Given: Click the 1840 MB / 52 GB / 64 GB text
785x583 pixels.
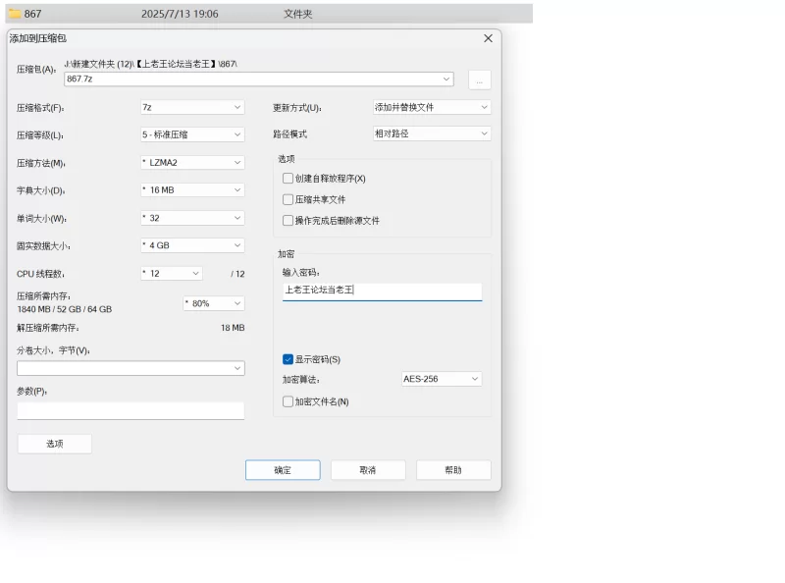Looking at the screenshot, I should tap(65, 309).
